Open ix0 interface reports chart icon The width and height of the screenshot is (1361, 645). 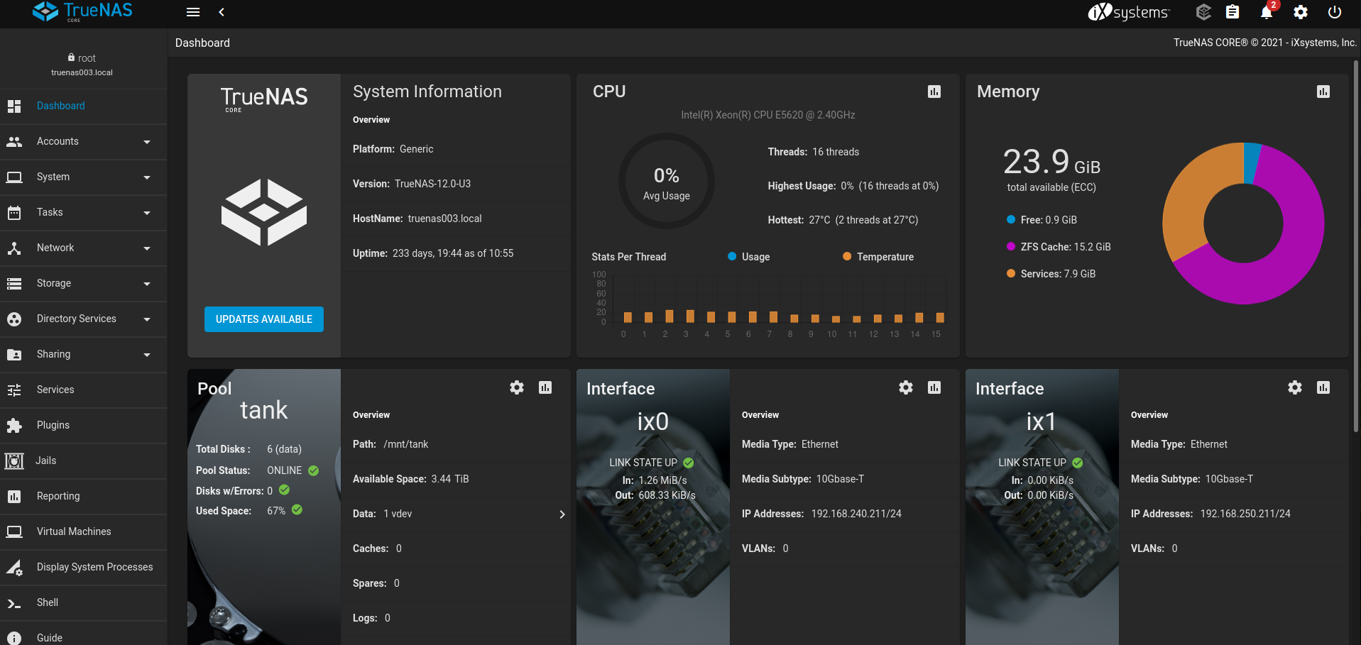pos(934,387)
